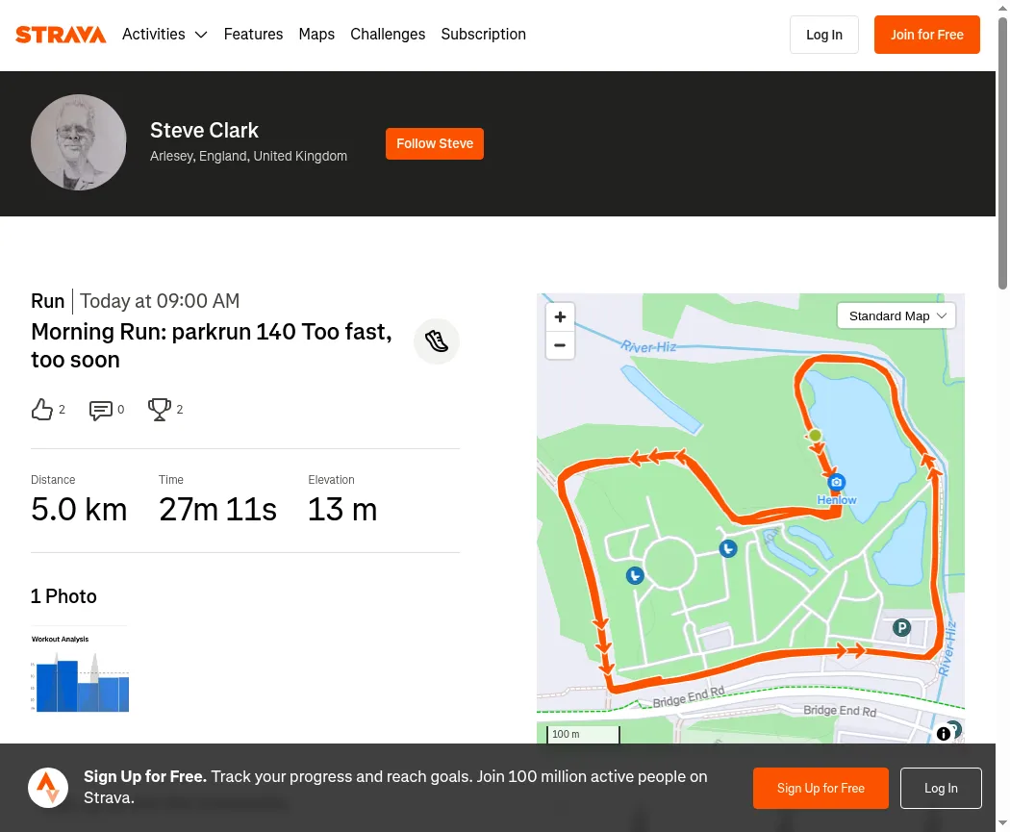Click Join for Free button

[927, 35]
